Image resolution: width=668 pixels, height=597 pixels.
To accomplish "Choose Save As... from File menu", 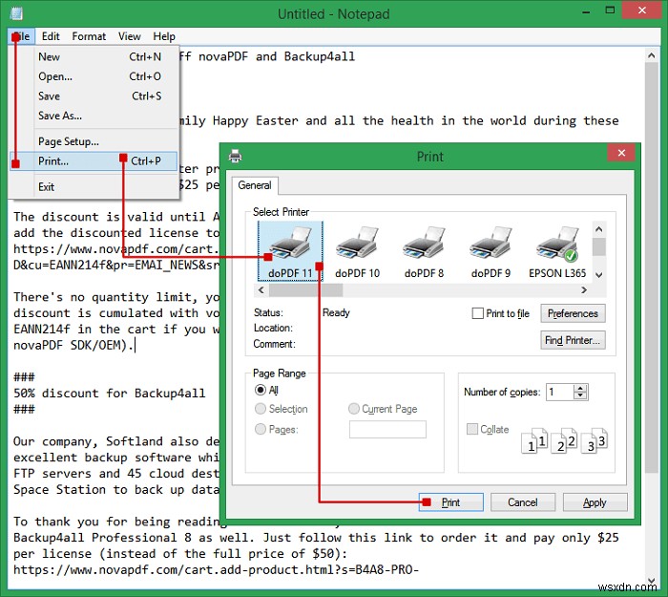I will click(94, 116).
